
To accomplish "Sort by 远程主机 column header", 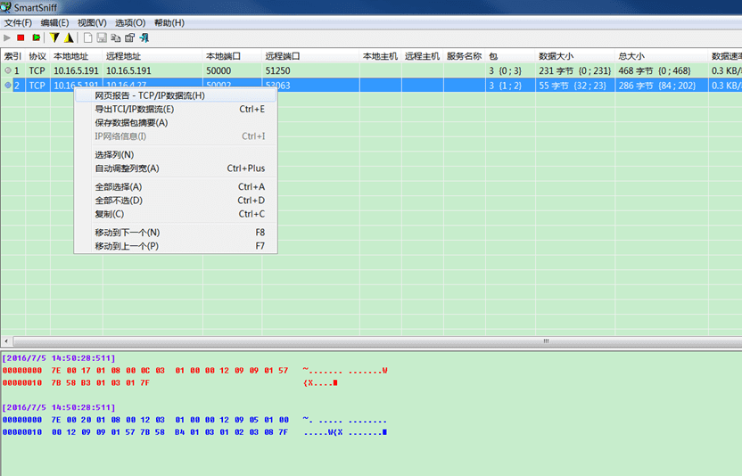I will [x=423, y=56].
